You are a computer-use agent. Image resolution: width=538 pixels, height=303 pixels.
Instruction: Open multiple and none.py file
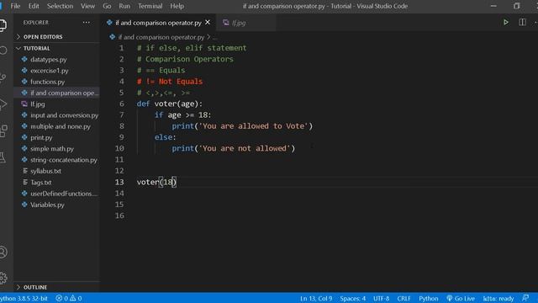click(56, 126)
